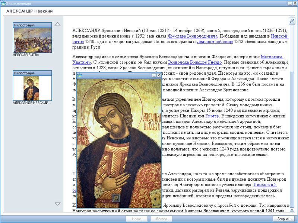This screenshot has height=223, width=298.
Task: Show more illustrations with the down arrow
Action: [57, 204]
